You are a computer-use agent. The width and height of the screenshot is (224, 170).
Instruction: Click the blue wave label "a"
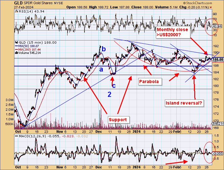(x=101, y=70)
